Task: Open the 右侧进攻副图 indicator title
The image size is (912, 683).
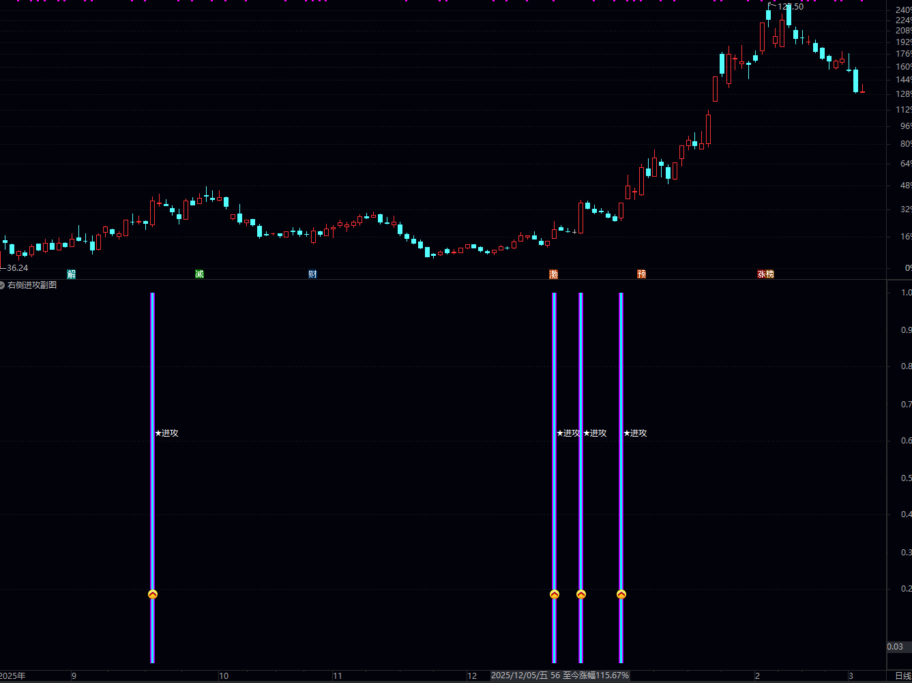Action: 32,285
